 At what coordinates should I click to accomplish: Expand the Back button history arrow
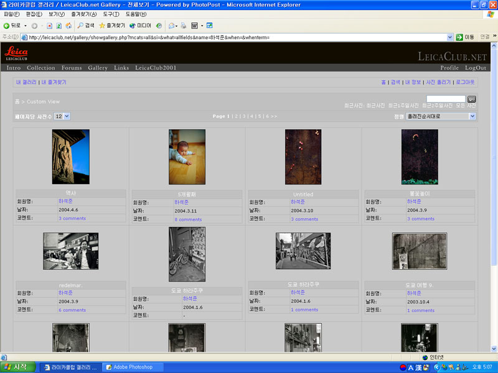pos(26,25)
